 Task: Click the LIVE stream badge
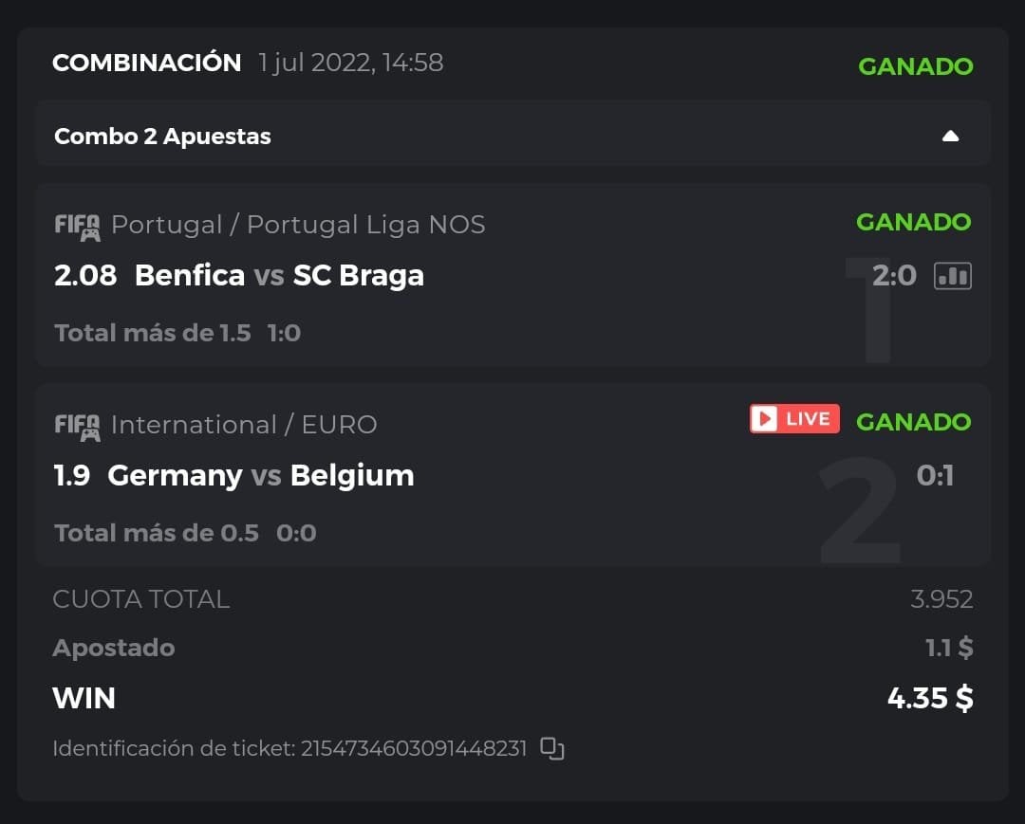(794, 419)
